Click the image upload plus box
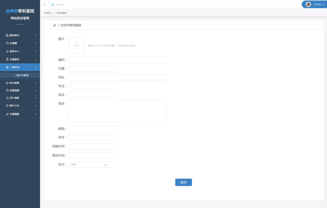Viewport: 327px width, 208px height. [76, 45]
